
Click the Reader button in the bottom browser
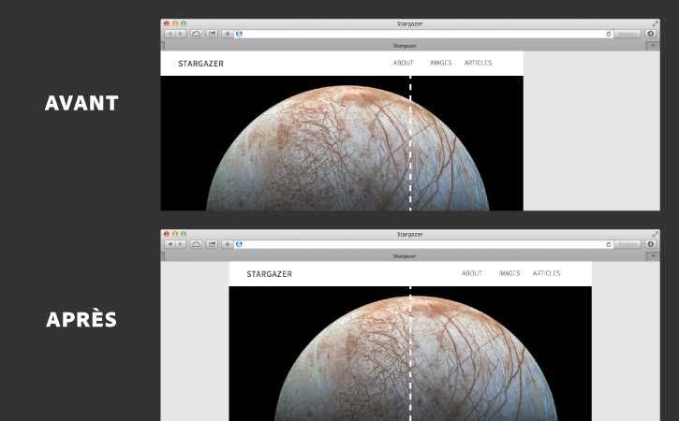click(627, 244)
